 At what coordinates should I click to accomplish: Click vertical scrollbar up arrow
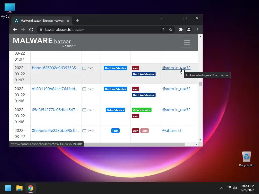tap(200, 37)
